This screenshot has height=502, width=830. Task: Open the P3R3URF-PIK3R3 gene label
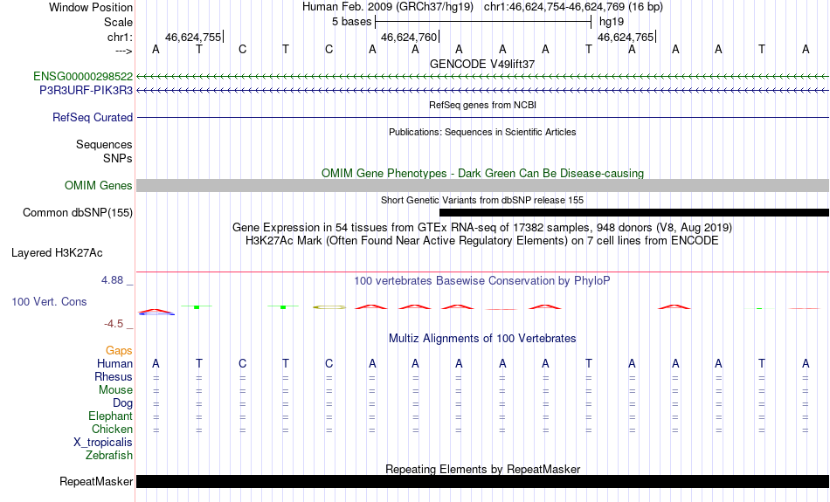click(86, 91)
